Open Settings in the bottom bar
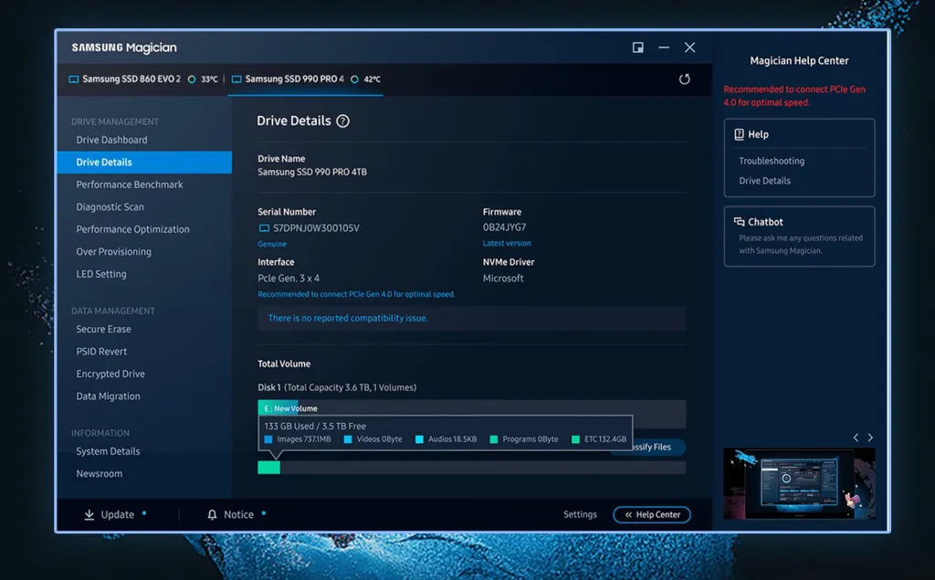This screenshot has height=580, width=935. click(580, 514)
